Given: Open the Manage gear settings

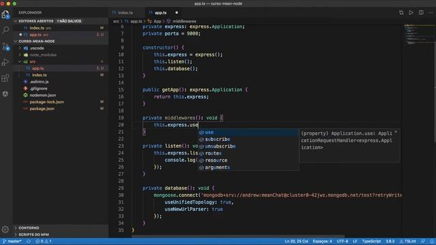Looking at the screenshot, I should coord(5,229).
